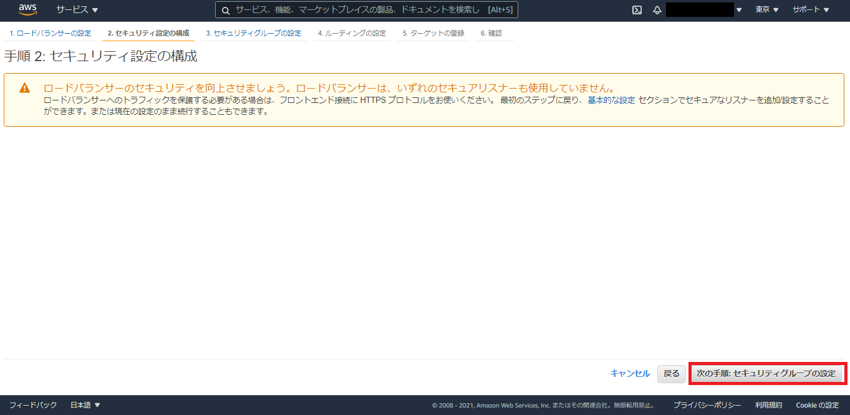This screenshot has width=850, height=415.
Task: Open the 東京 region selector
Action: [x=767, y=10]
